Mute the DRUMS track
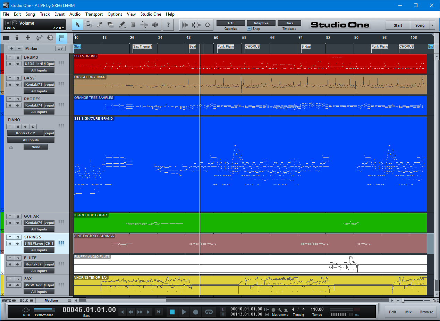440x321 pixels. 10,57
